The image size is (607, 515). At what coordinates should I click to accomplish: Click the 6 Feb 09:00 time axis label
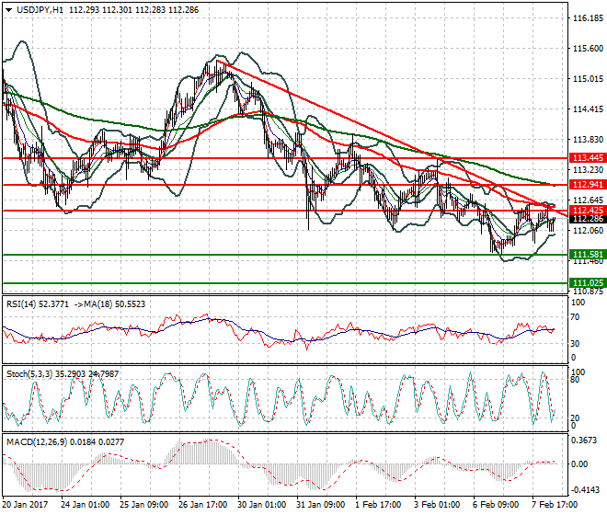496,505
